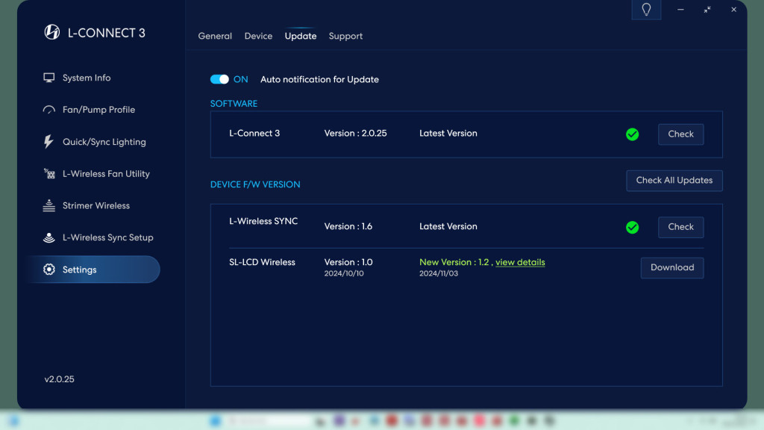Switch to the General tab
The width and height of the screenshot is (764, 430).
[215, 36]
